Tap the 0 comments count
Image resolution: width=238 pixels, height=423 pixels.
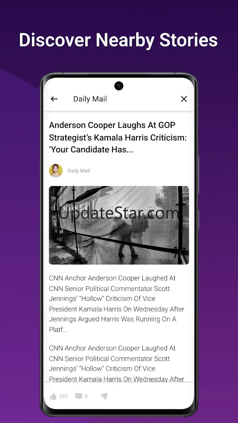[86, 396]
